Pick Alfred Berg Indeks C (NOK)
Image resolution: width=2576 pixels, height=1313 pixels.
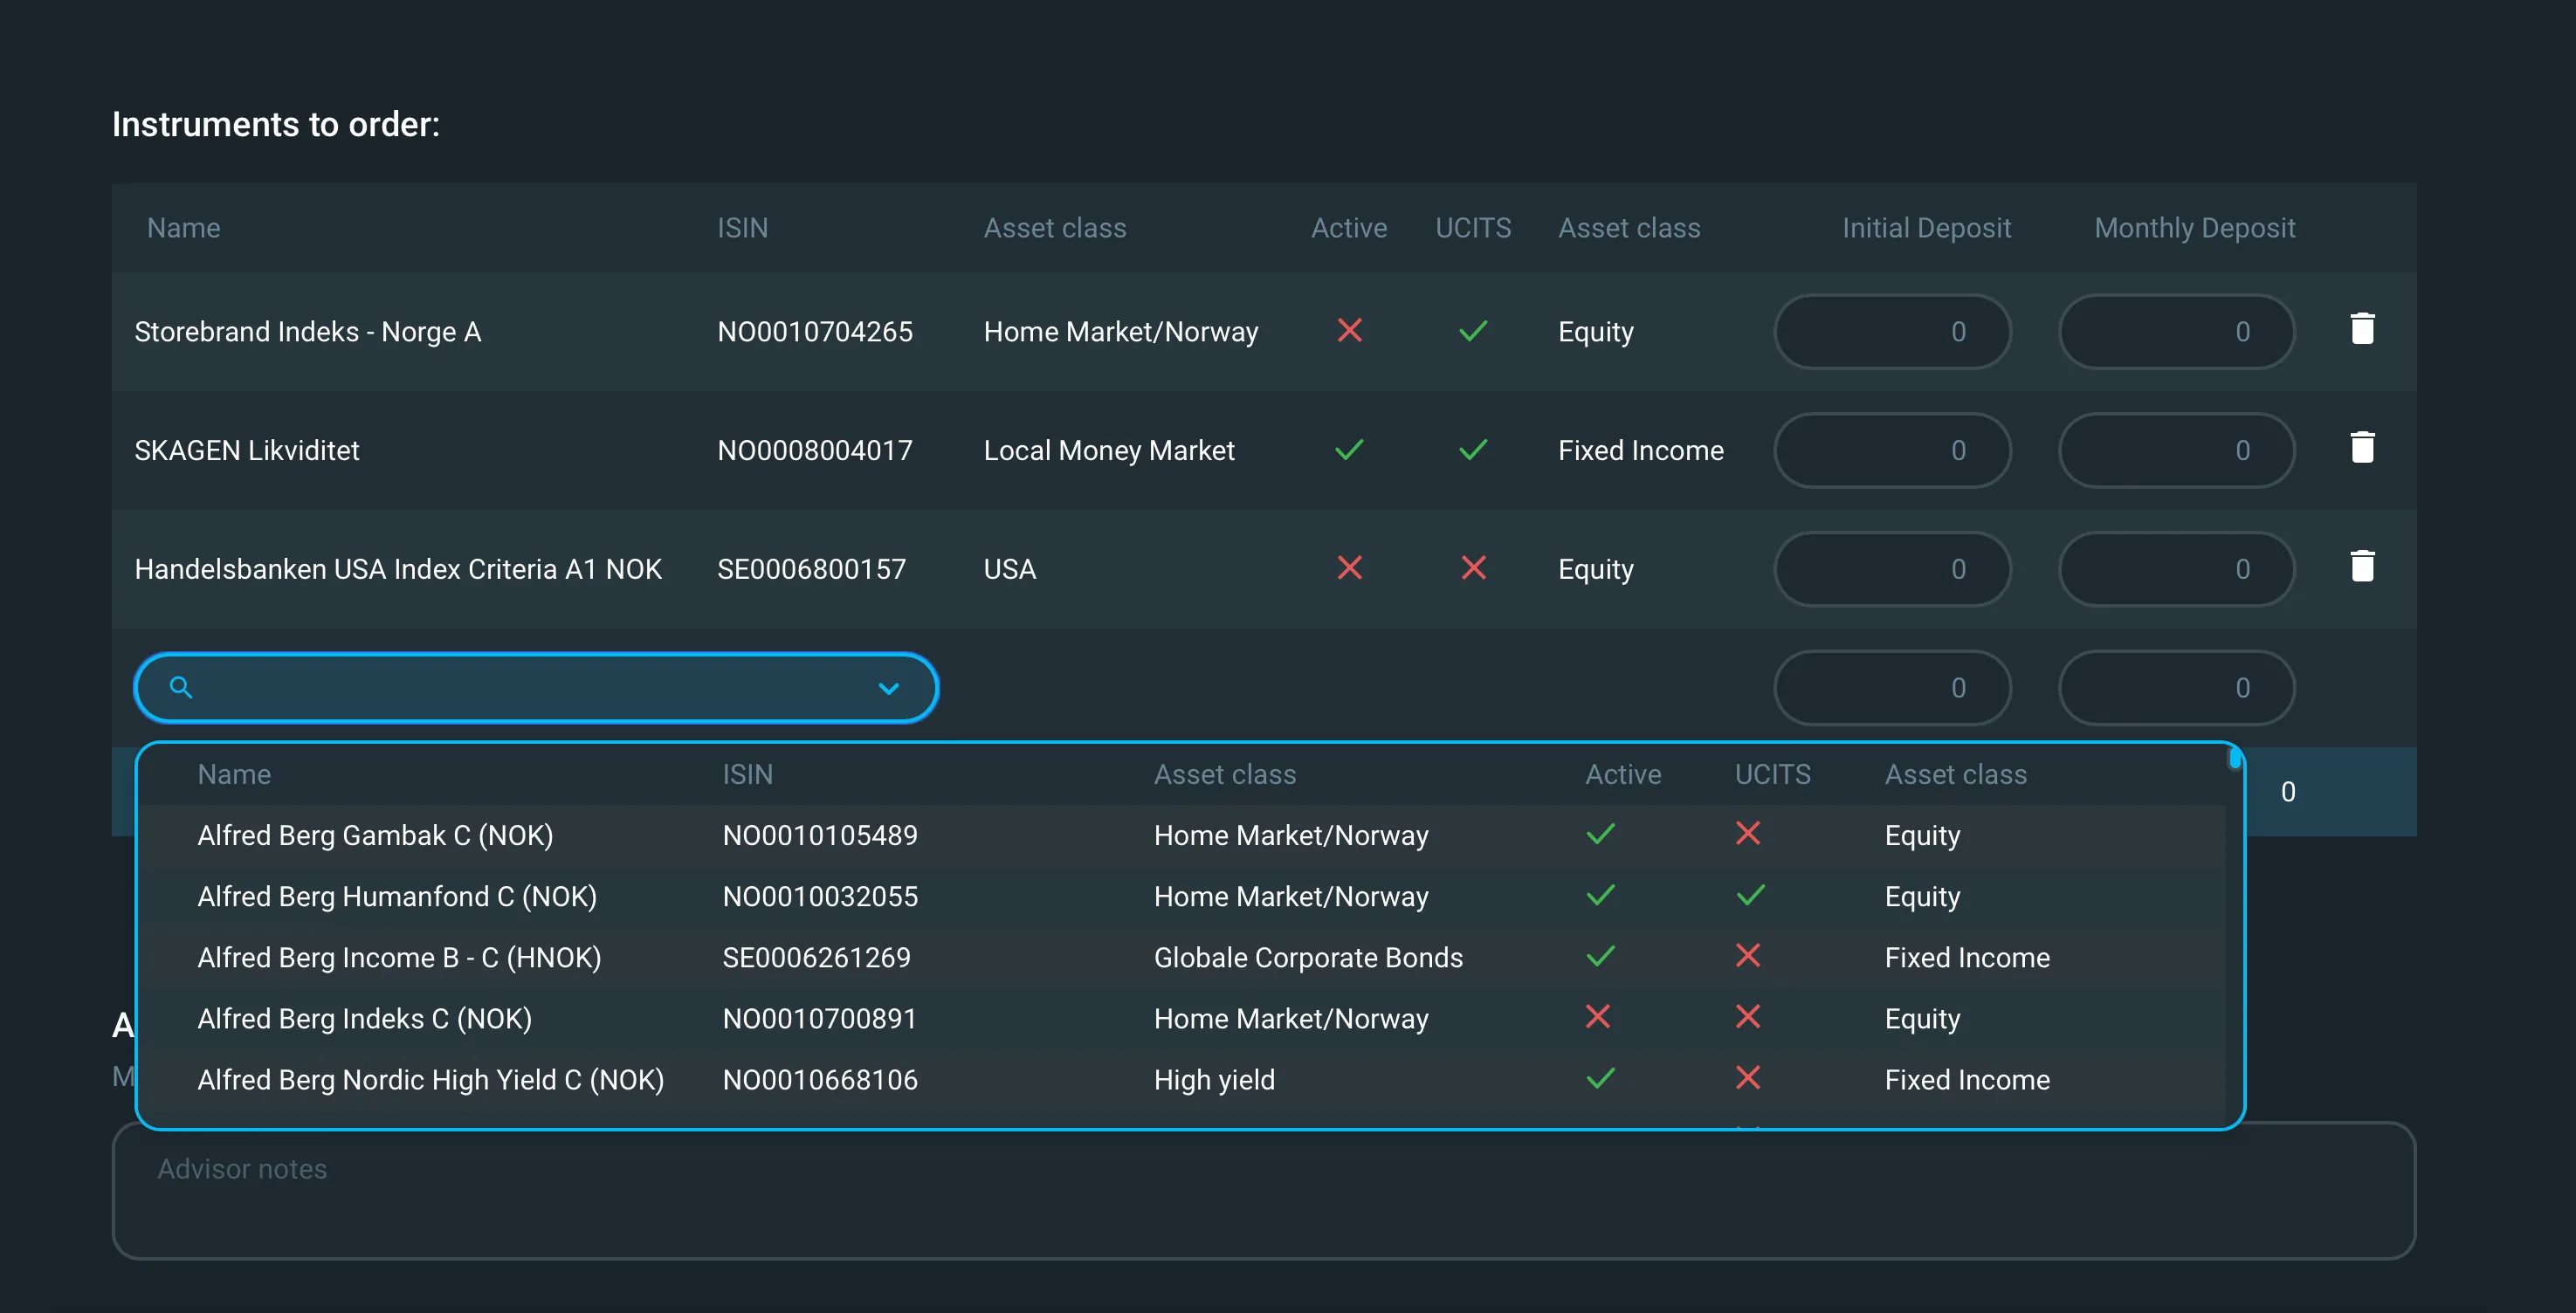pos(1181,1018)
